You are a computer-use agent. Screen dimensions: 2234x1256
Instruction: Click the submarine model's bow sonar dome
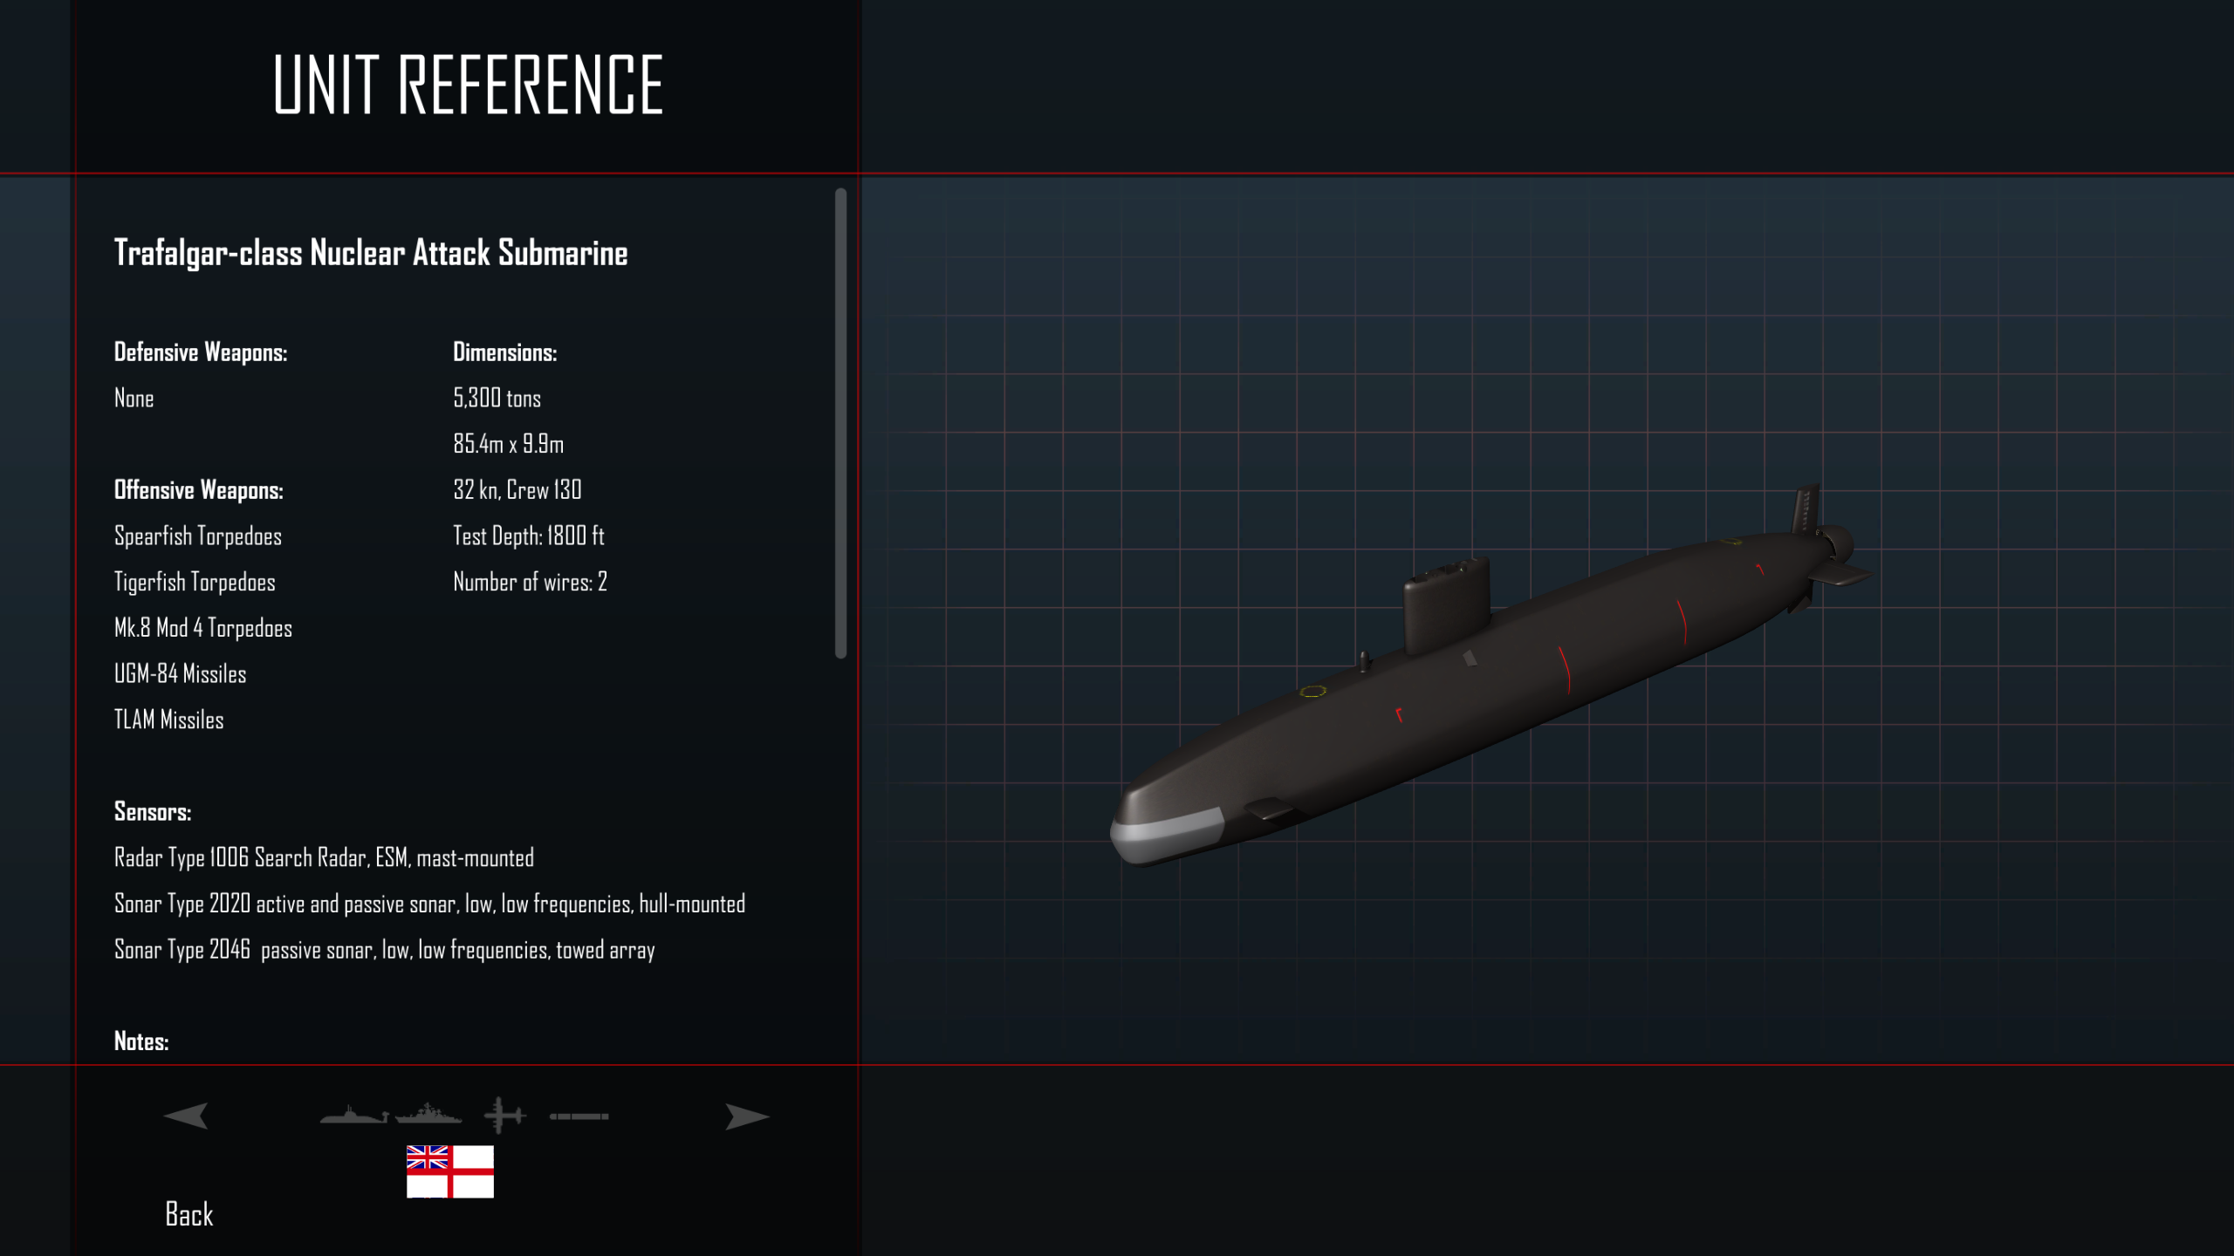coord(1165,831)
